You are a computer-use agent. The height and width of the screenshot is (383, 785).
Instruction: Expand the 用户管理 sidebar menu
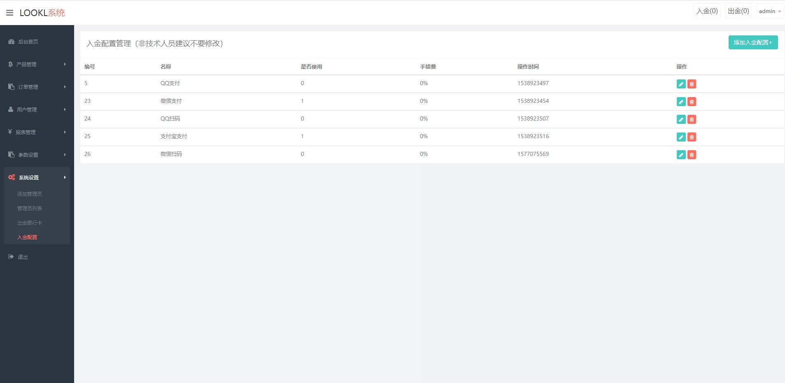(x=37, y=109)
